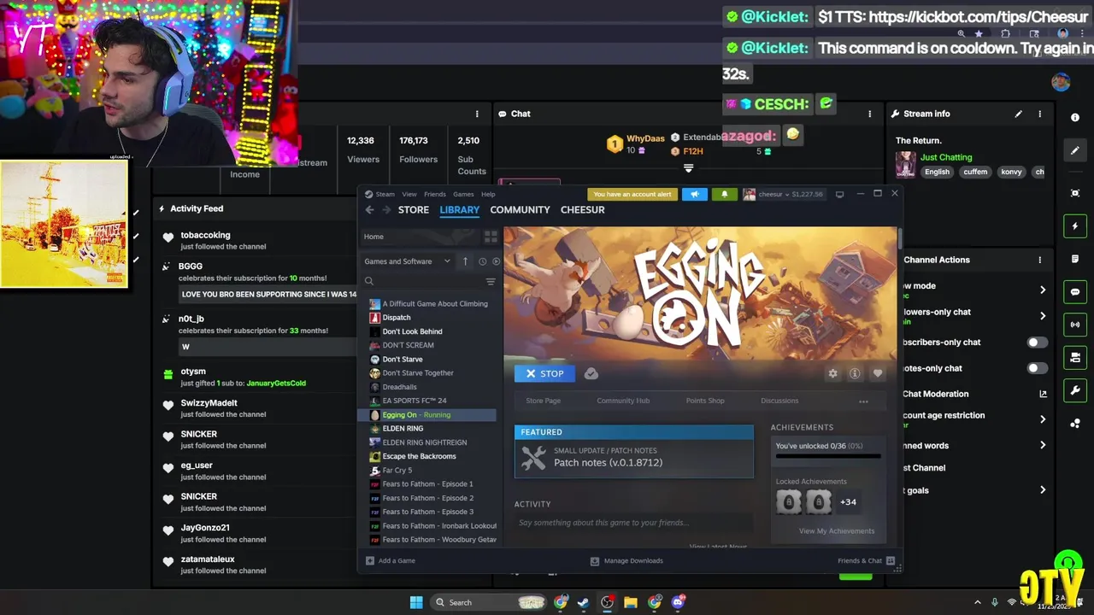The image size is (1094, 615).
Task: Toggle the sort direction arrow in the Steam library
Action: (465, 261)
